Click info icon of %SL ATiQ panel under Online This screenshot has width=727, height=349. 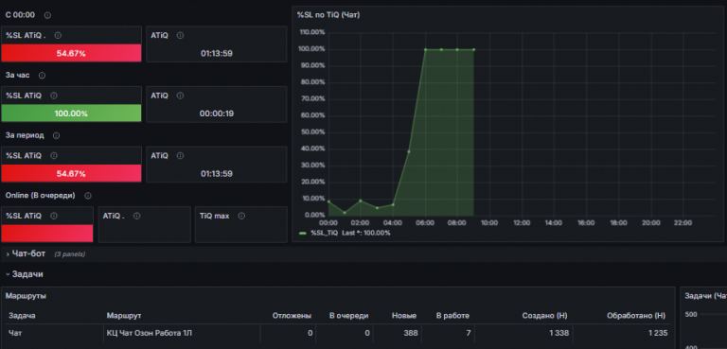click(53, 216)
